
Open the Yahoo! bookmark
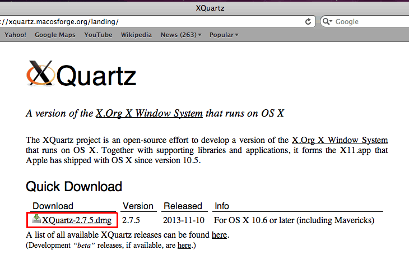point(15,35)
